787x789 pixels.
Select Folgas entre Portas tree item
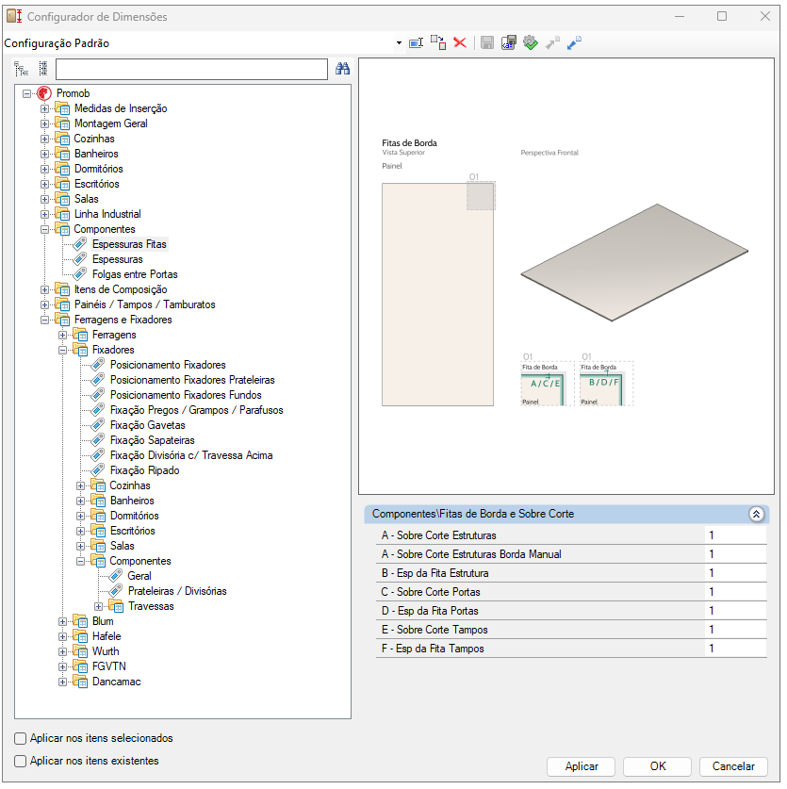(x=135, y=274)
